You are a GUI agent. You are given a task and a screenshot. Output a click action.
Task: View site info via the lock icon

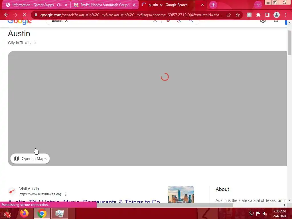tap(36, 15)
